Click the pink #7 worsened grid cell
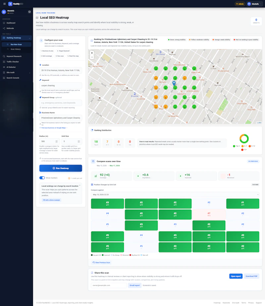 click(209, 214)
